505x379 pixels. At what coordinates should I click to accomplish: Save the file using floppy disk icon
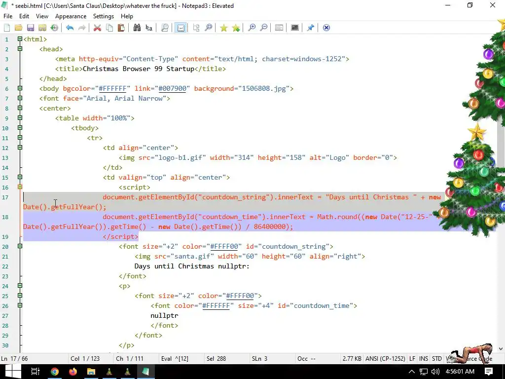tap(31, 28)
